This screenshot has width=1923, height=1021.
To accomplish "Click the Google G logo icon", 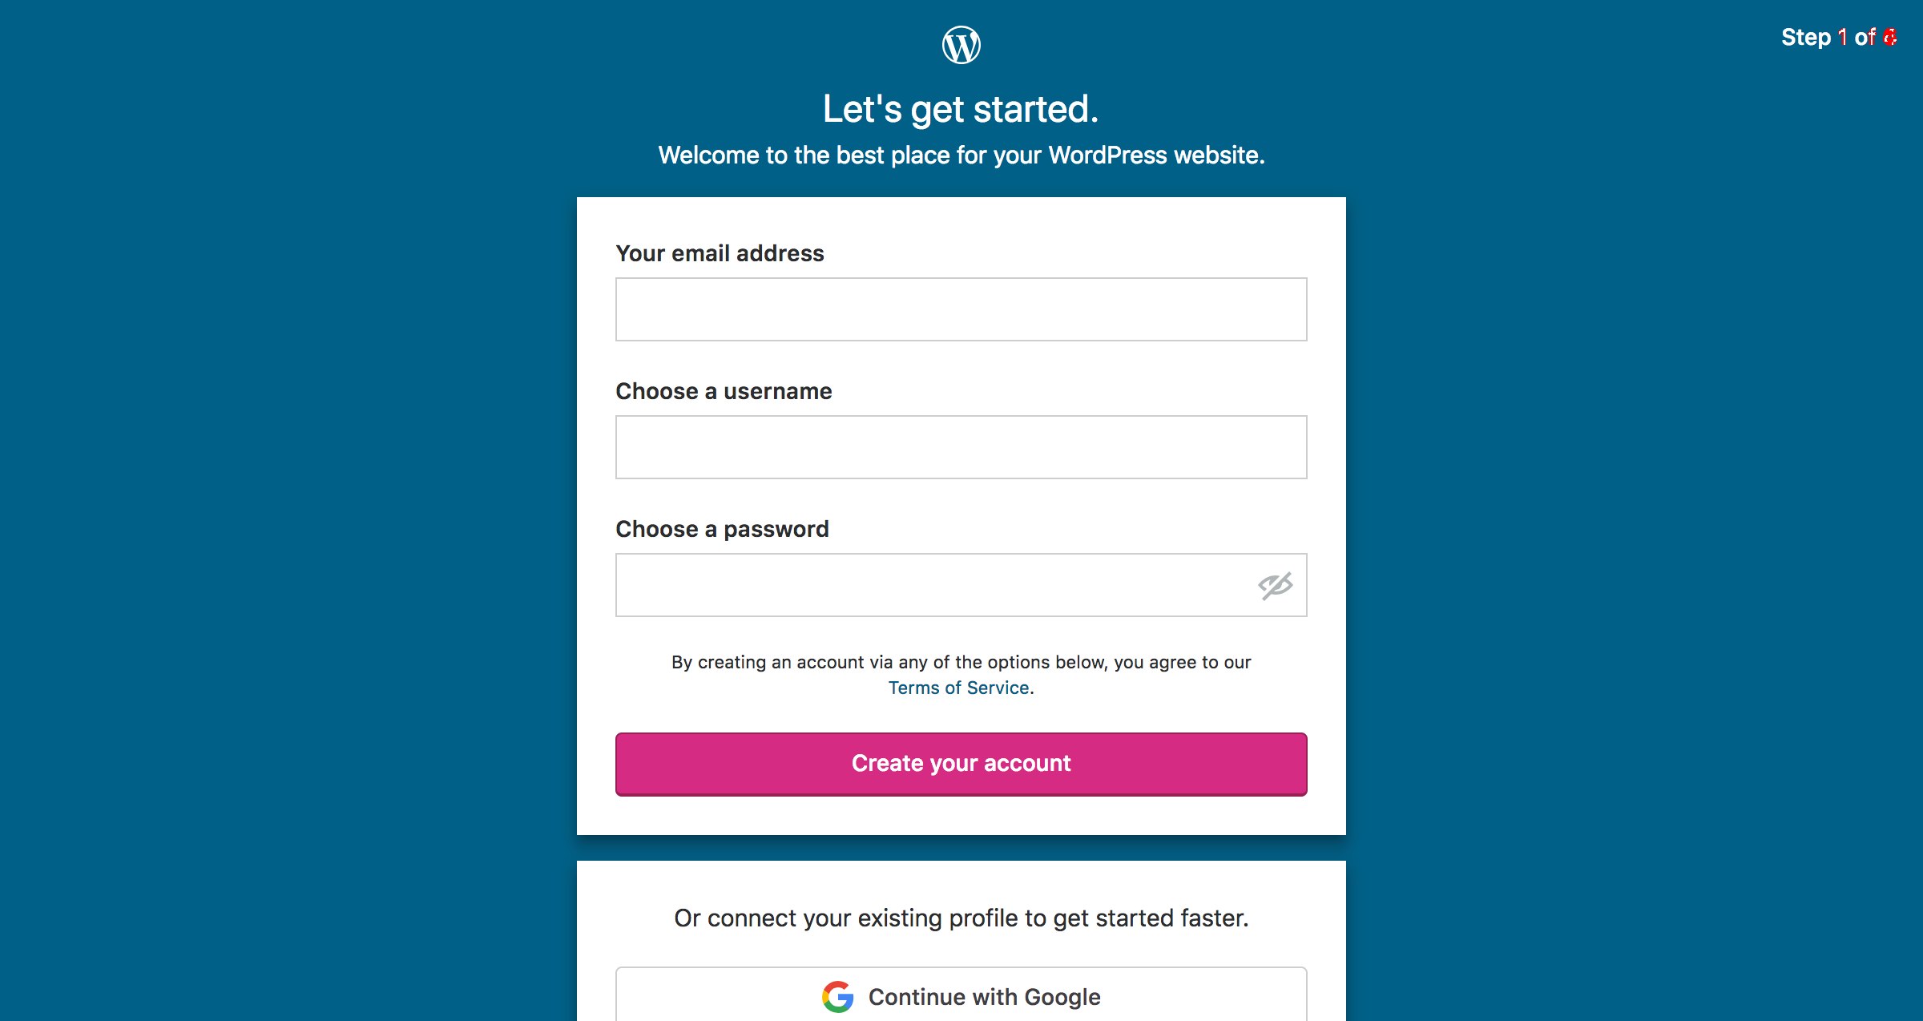I will (x=837, y=996).
